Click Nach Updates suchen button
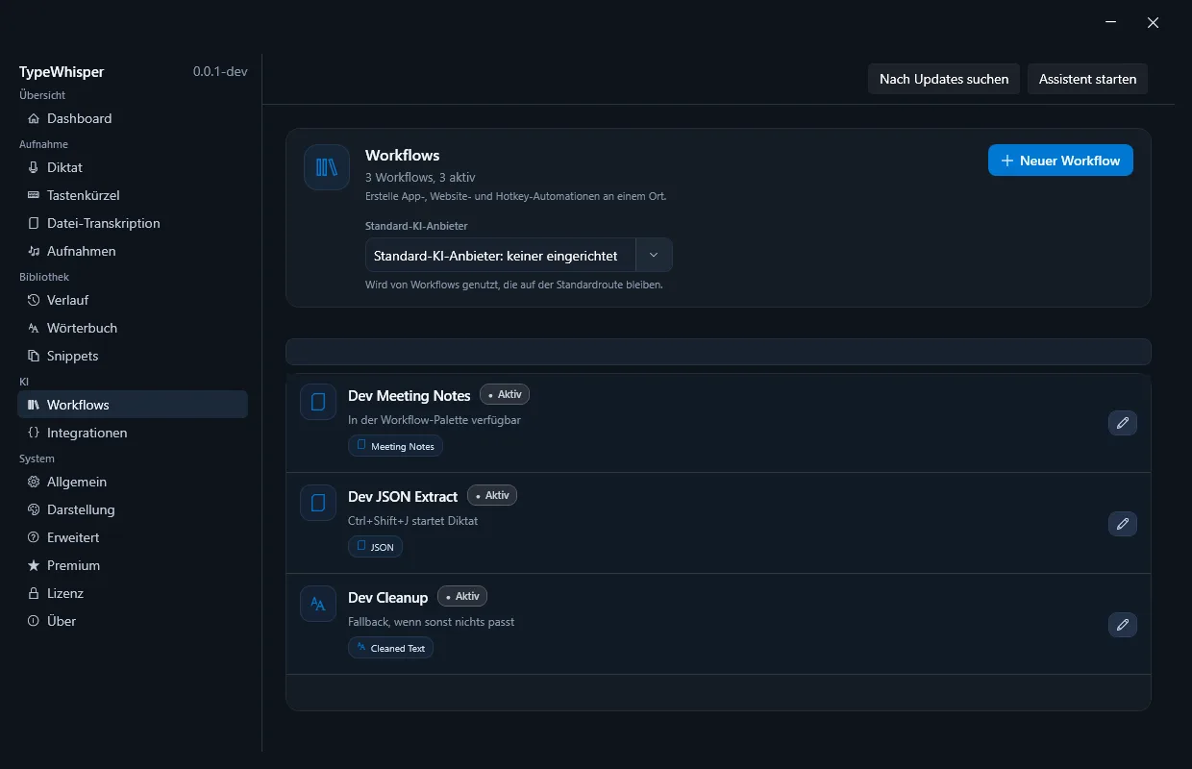 [944, 79]
